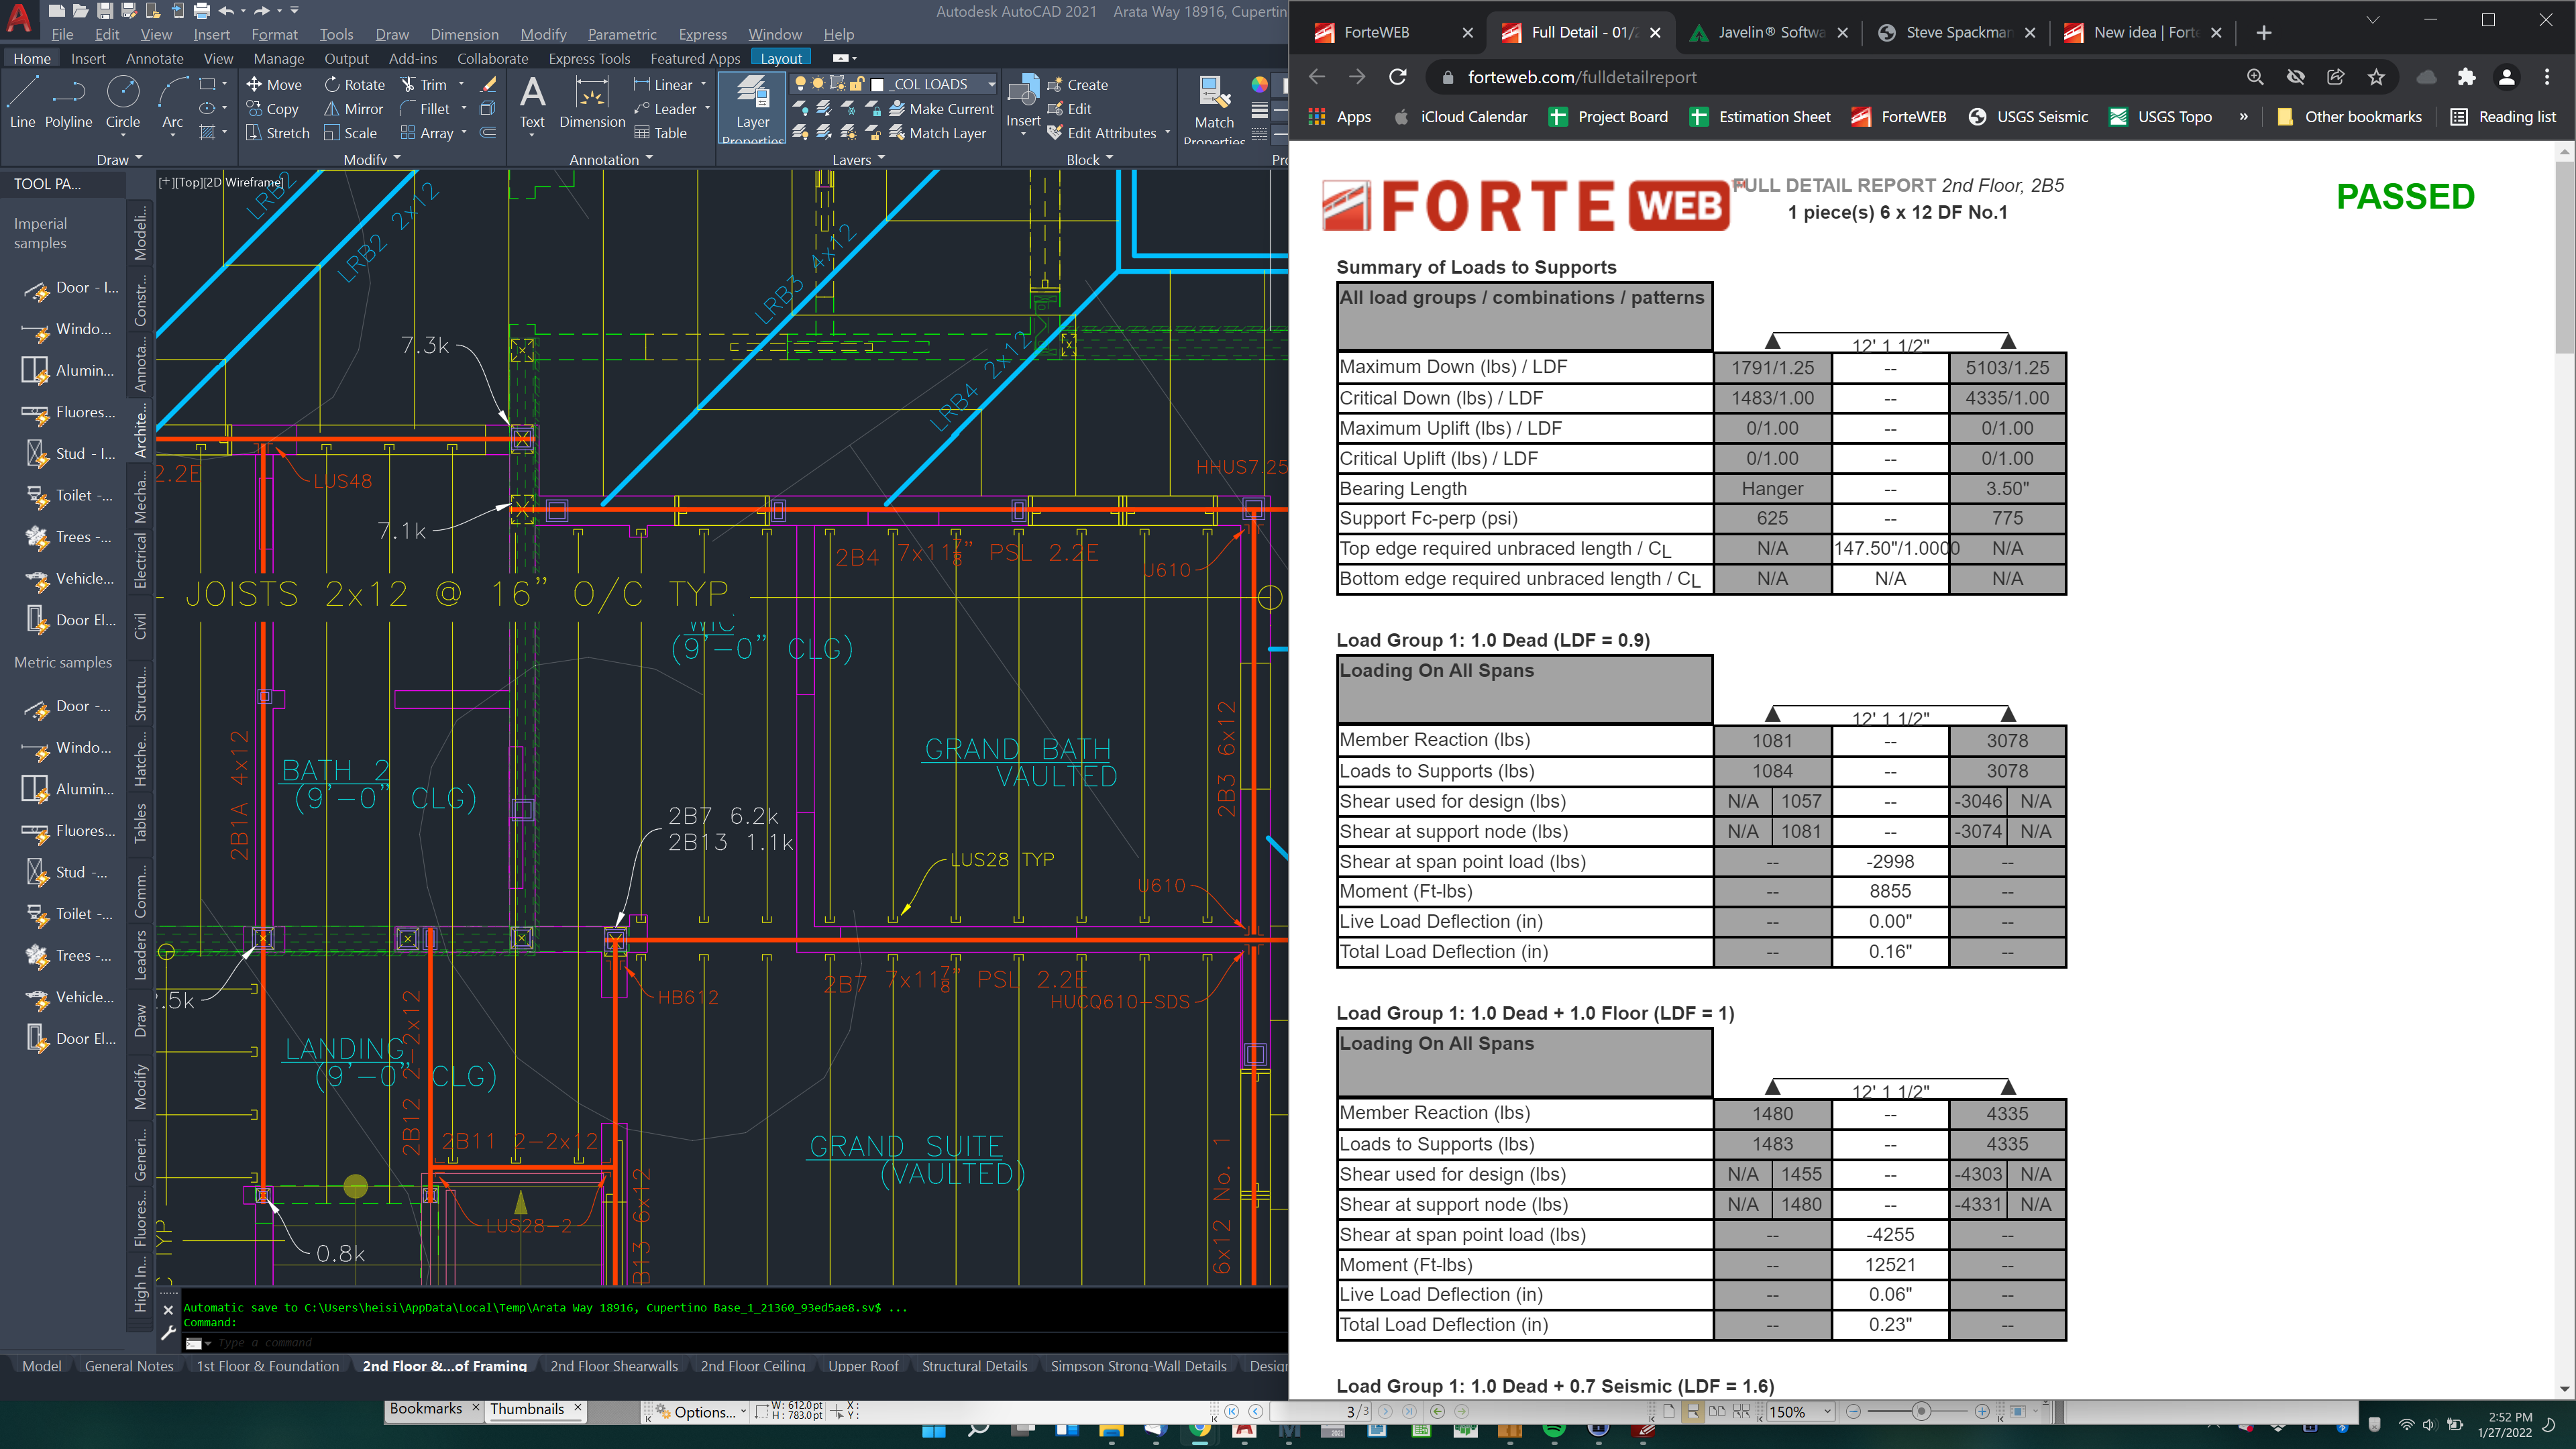This screenshot has width=2576, height=1449.
Task: Open Layer Properties manager
Action: point(752,108)
